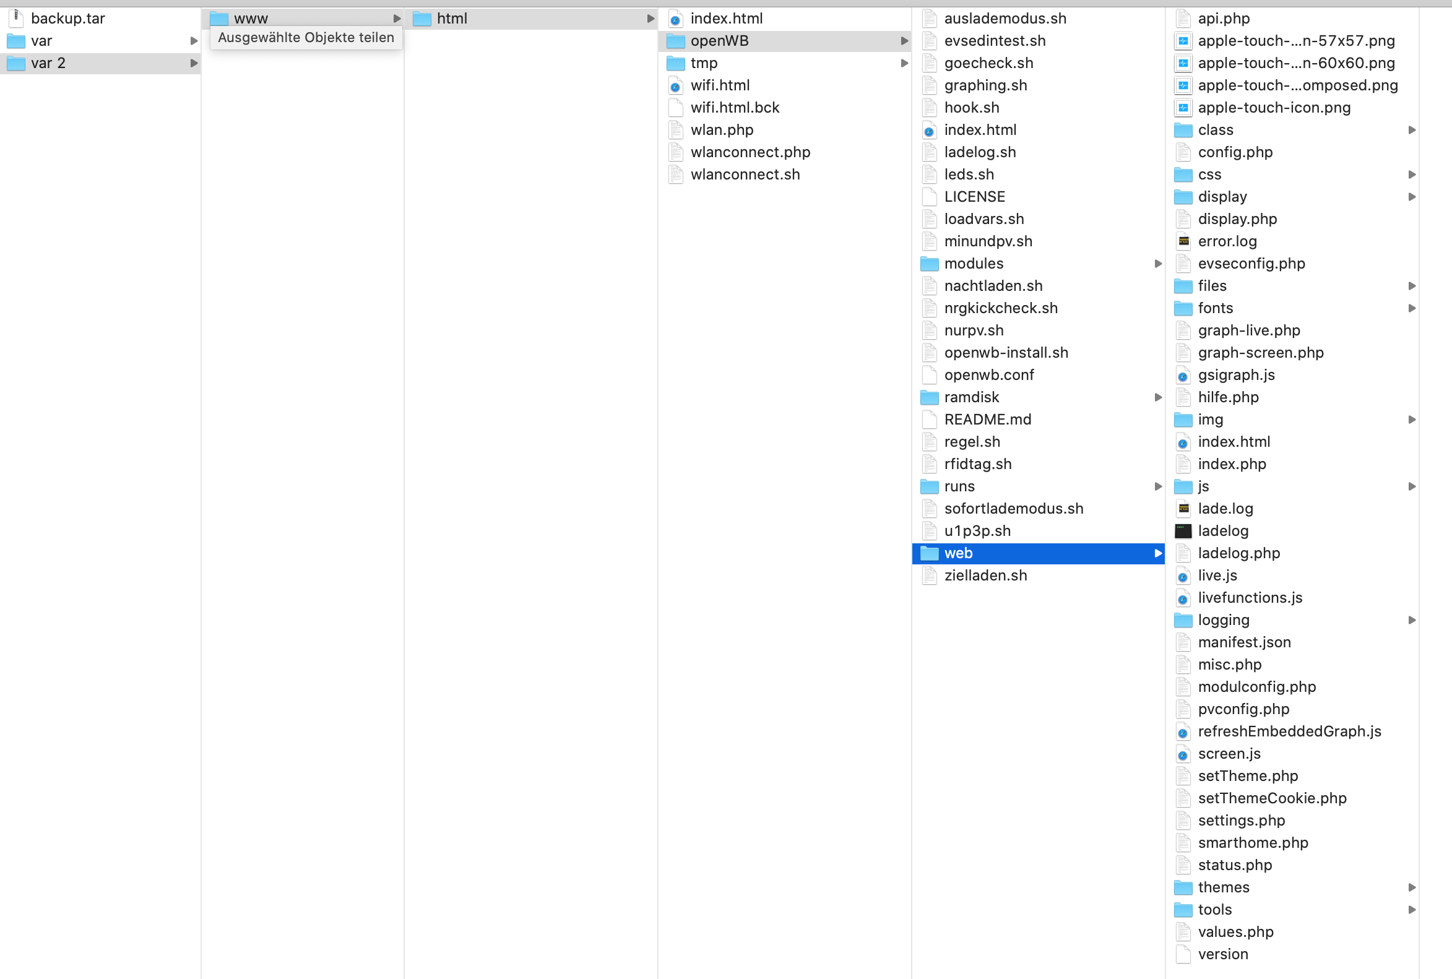
Task: Expand the tmp folder disclosure arrow
Action: 904,63
